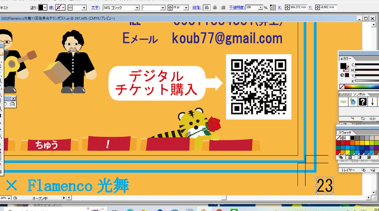Select the スウォッチ panel tab
379x211 pixels.
point(345,133)
